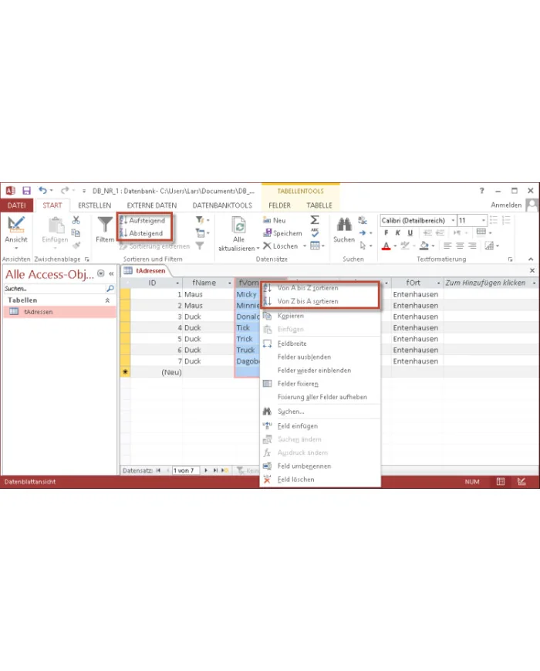
Task: Toggle bold F formatting
Action: [386, 232]
